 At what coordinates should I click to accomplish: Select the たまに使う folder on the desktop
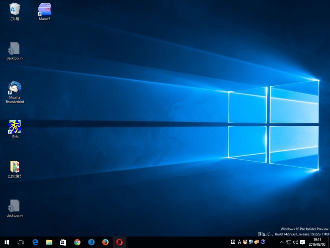15,167
